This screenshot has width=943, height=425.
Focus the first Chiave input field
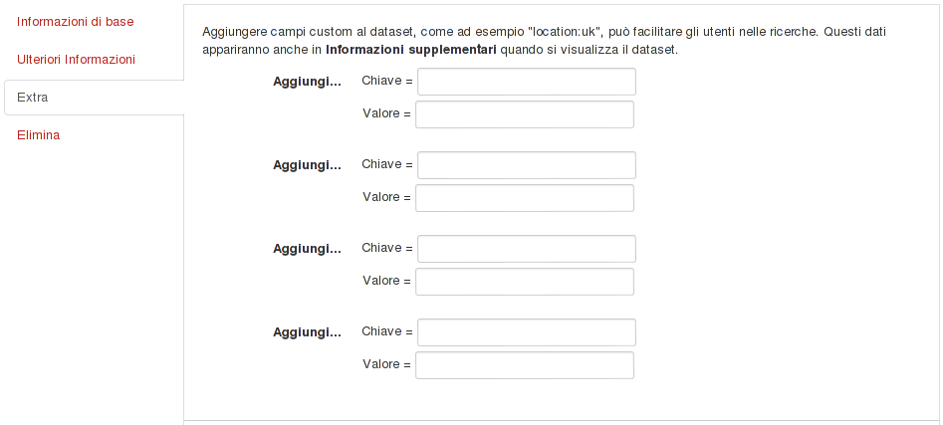click(526, 82)
